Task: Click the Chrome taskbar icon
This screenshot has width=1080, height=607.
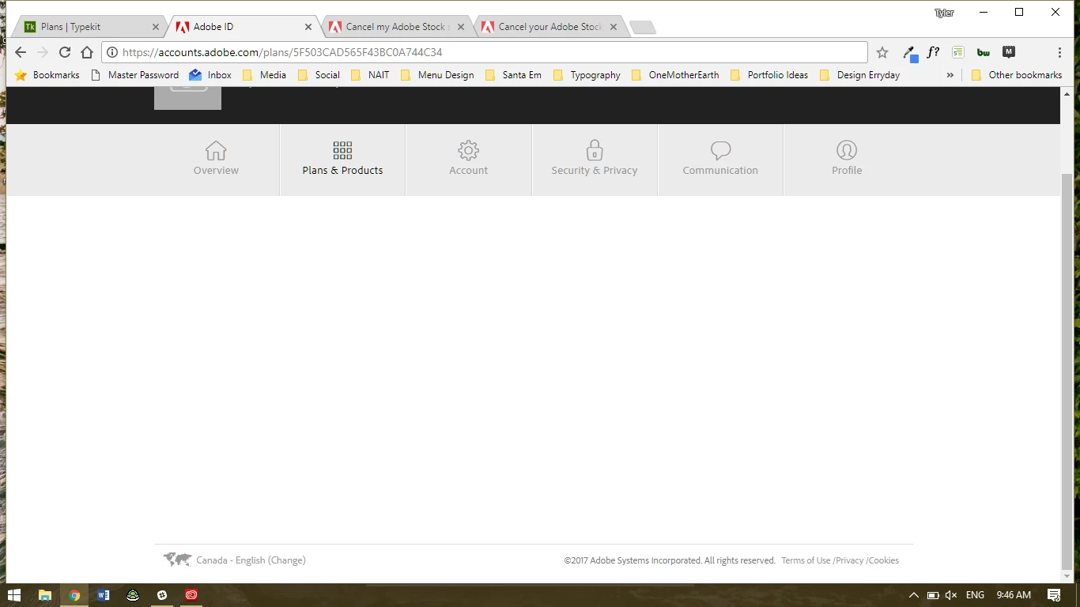Action: 74,595
